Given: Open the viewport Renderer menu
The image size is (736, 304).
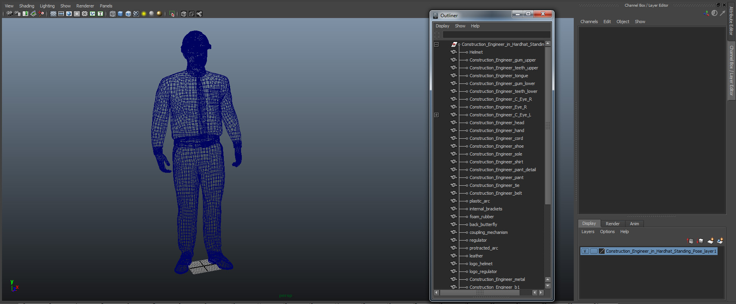Looking at the screenshot, I should point(85,6).
